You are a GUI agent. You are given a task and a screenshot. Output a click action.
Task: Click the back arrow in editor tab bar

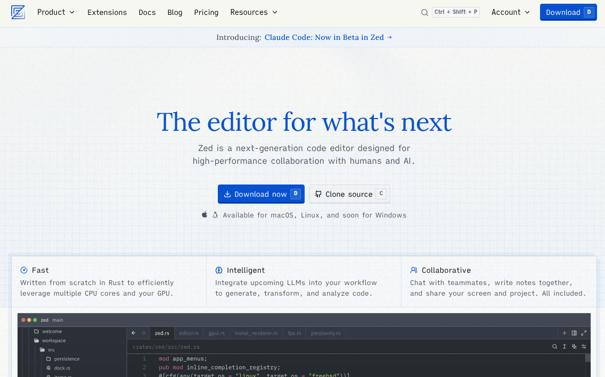[134, 333]
